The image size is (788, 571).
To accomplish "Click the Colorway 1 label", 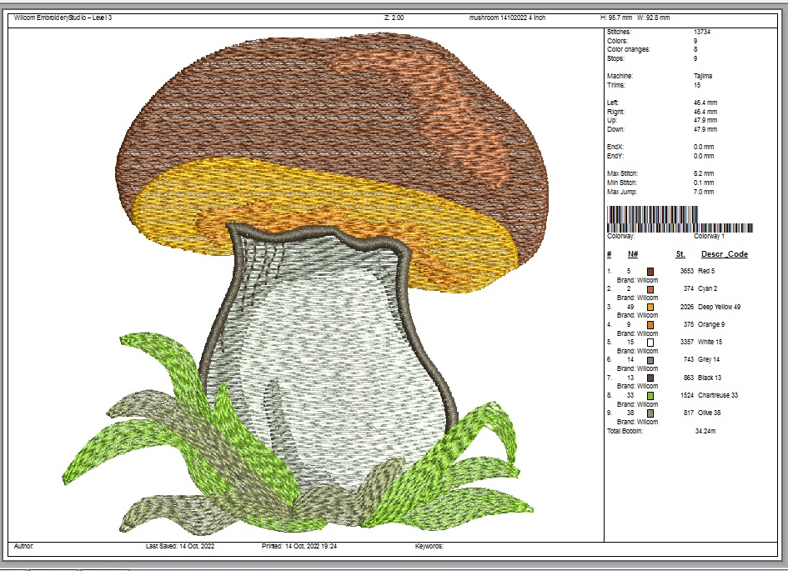I will coord(710,237).
